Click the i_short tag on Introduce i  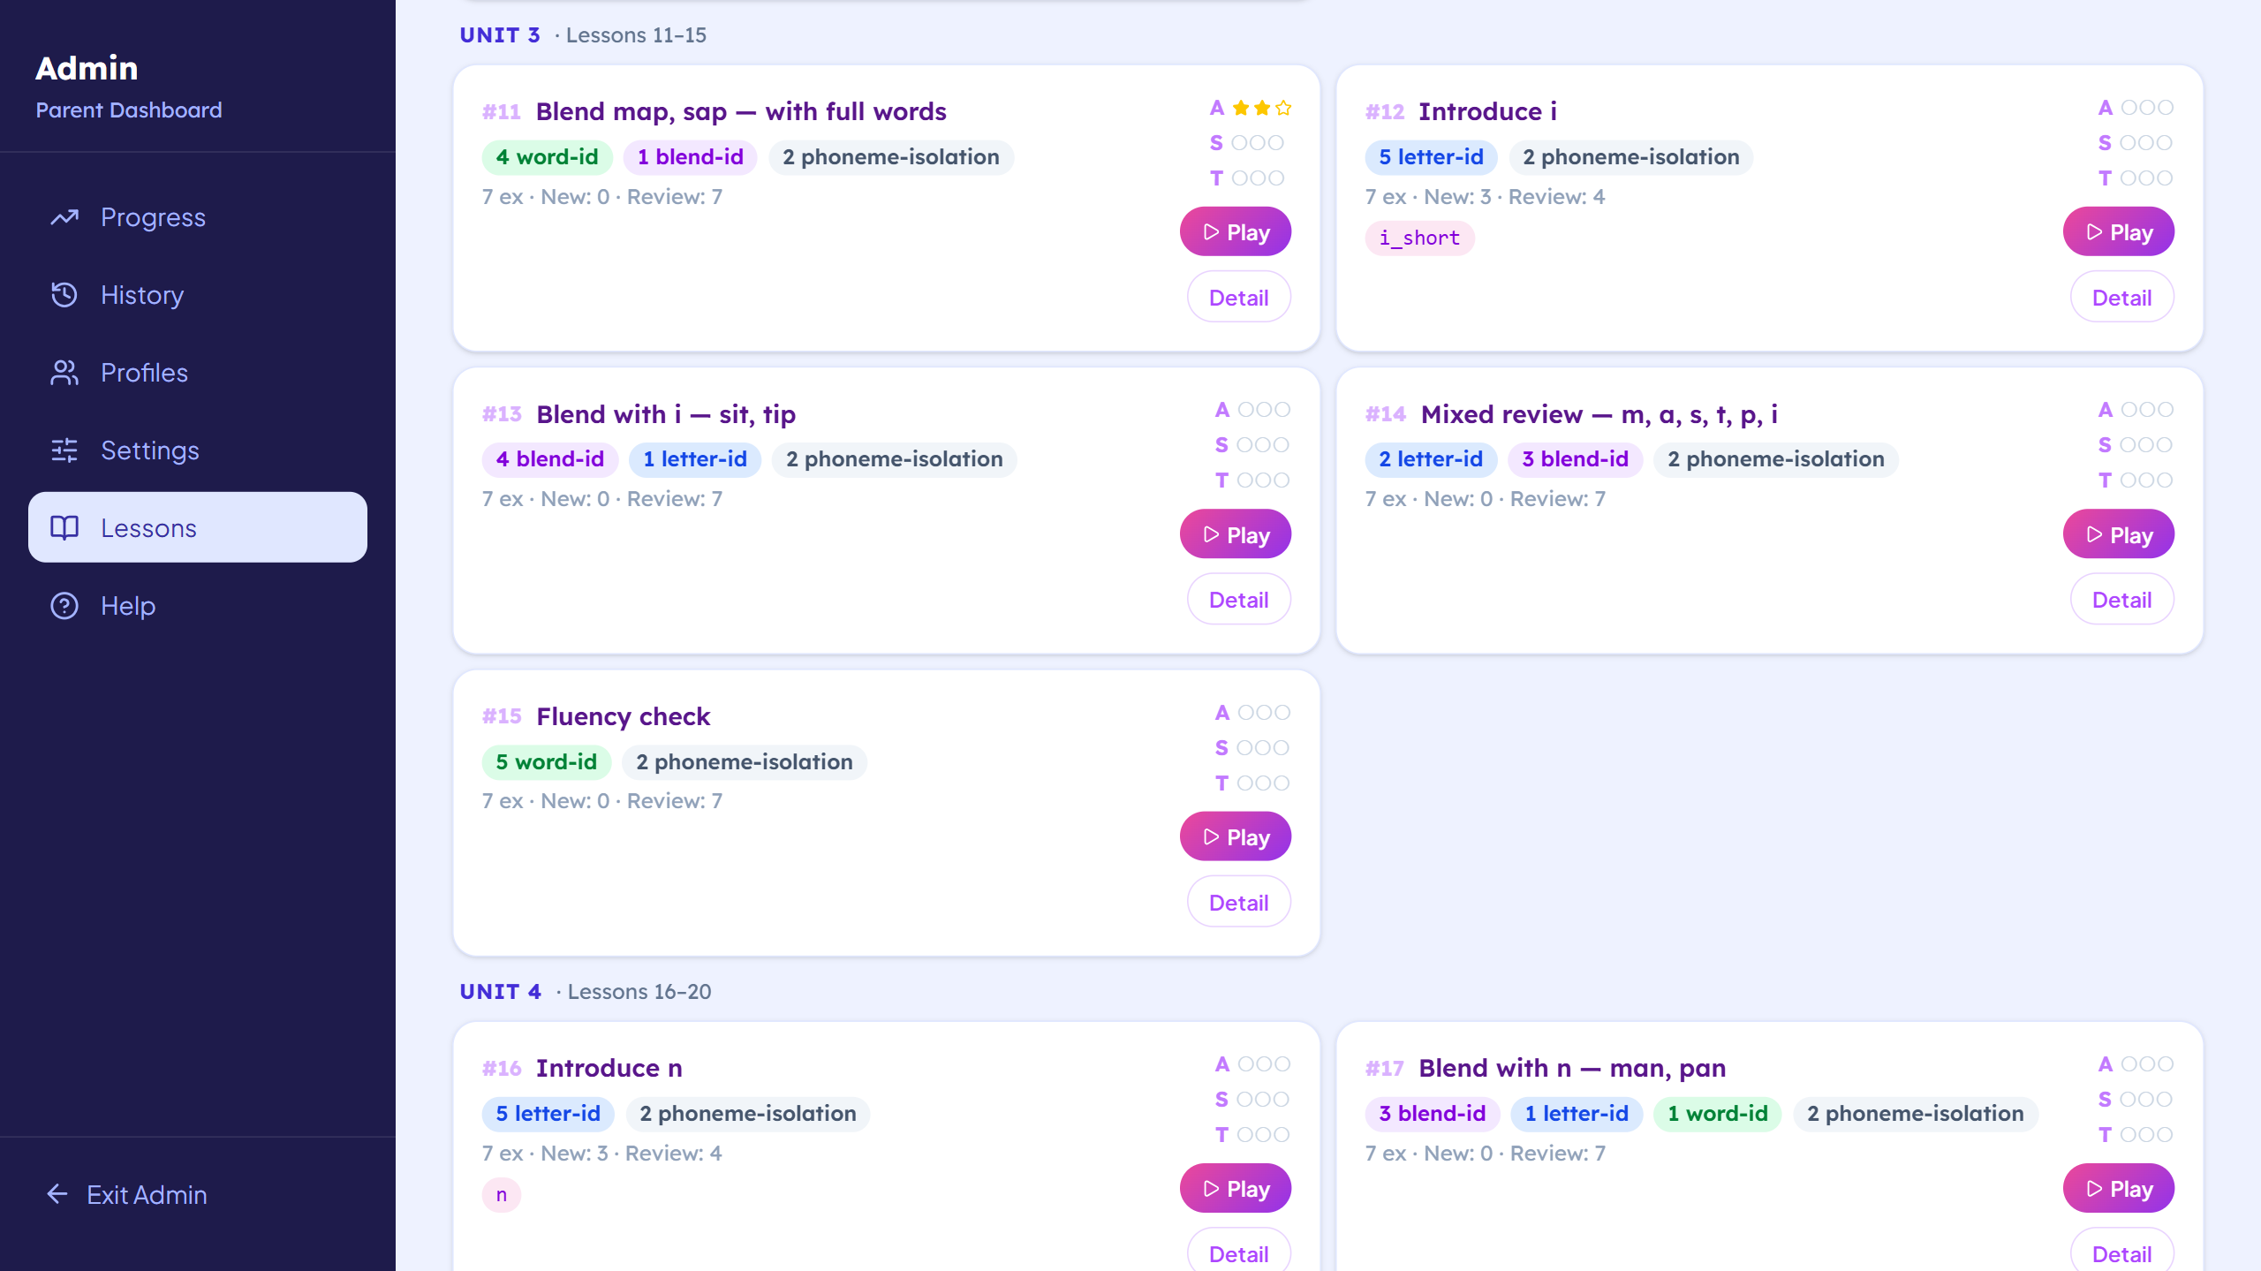coord(1419,238)
